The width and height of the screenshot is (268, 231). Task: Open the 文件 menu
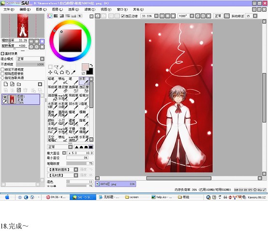9,9
